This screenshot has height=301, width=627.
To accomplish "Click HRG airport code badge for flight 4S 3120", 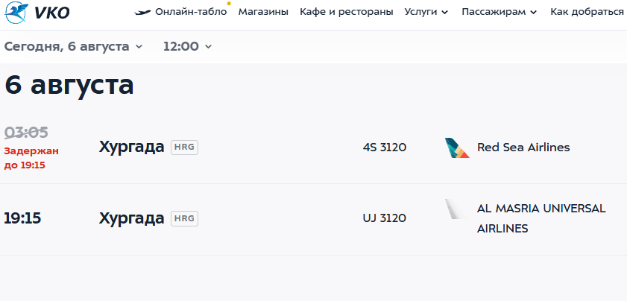I will coord(184,148).
